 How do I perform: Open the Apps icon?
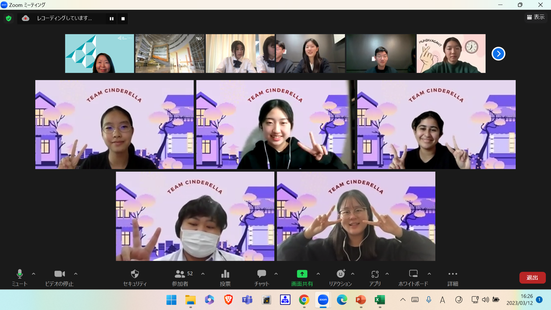pos(375,274)
